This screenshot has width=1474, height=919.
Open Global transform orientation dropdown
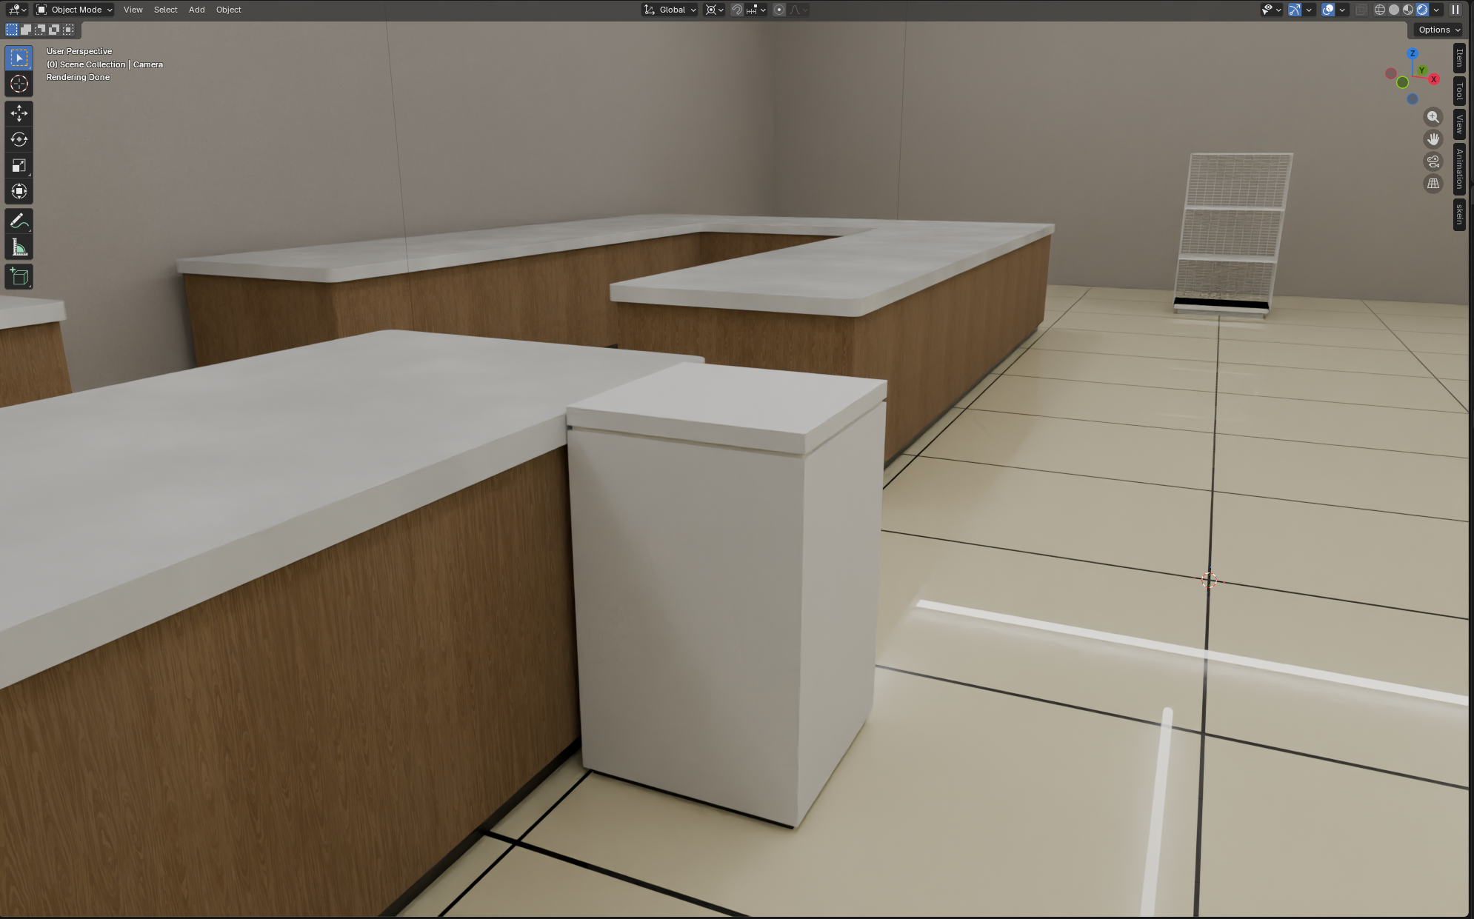(x=671, y=10)
